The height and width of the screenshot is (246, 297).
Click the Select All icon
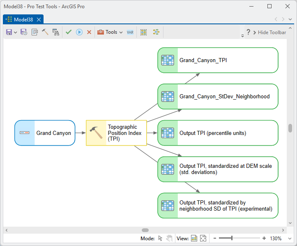coord(144,32)
